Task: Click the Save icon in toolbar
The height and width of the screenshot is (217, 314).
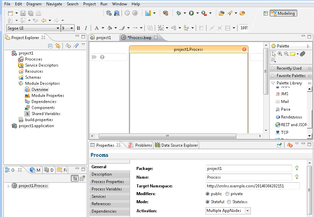Action: click(x=23, y=13)
